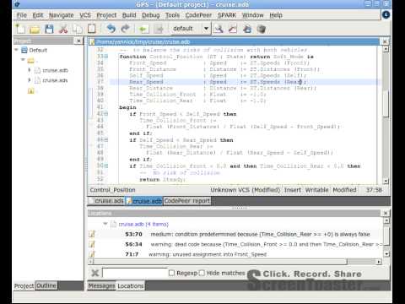Click the Search magnifier toolbar icon
405x304 pixels.
[x=219, y=29]
